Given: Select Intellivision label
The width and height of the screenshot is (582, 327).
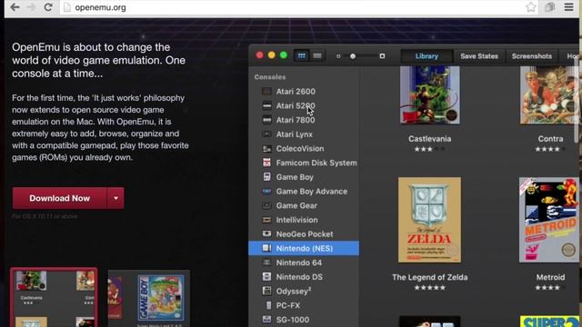Looking at the screenshot, I should [297, 220].
